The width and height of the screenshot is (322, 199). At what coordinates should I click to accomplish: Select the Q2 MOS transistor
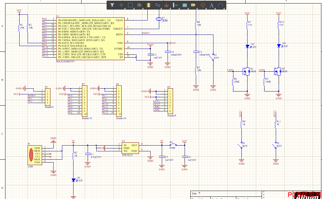(x=277, y=71)
